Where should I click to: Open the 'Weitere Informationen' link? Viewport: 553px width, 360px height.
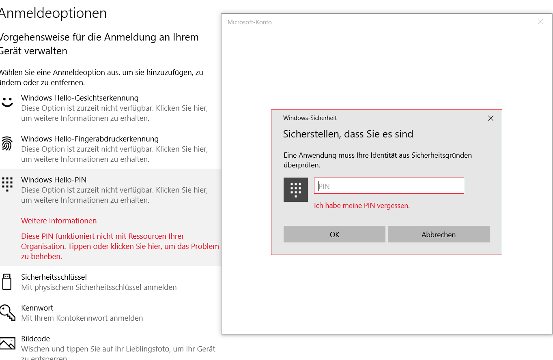click(59, 221)
